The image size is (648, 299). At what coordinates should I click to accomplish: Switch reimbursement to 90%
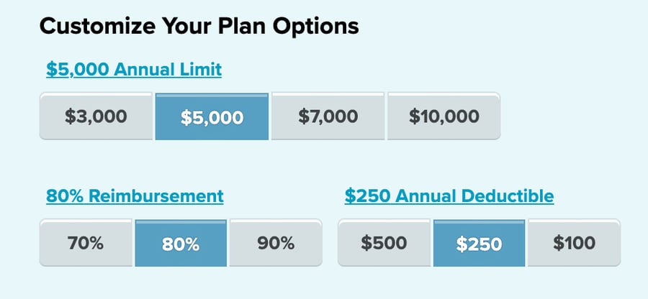276,244
